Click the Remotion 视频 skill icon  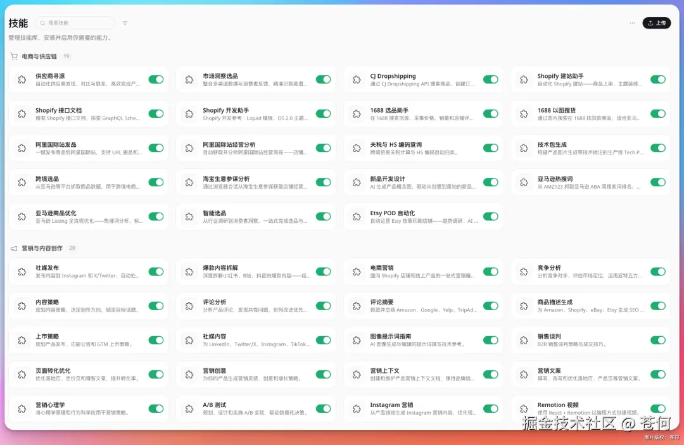point(522,408)
